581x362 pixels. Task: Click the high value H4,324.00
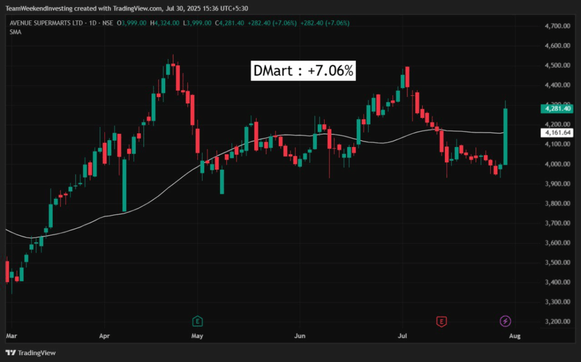pyautogui.click(x=165, y=23)
